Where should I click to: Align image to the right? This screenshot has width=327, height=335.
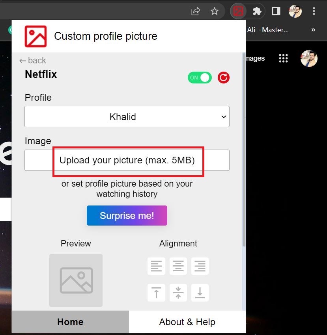tap(200, 266)
